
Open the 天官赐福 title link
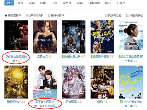point(71,102)
